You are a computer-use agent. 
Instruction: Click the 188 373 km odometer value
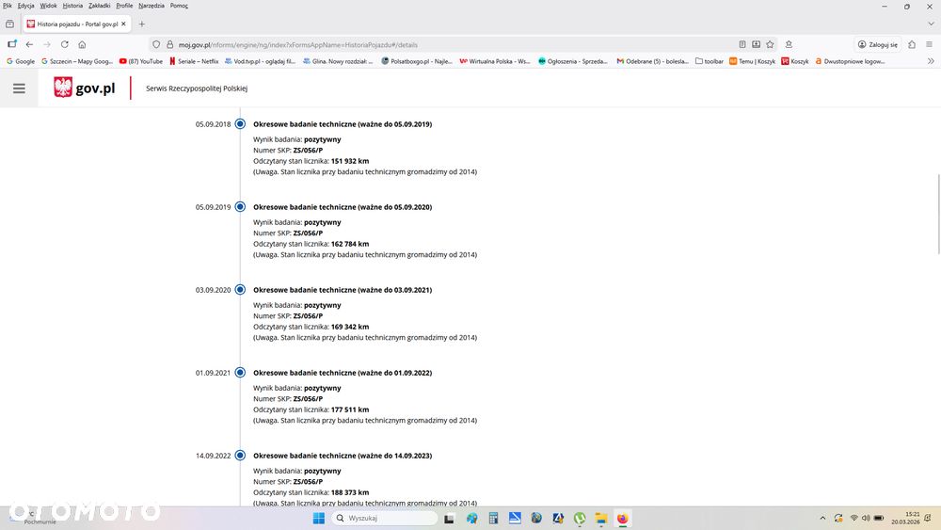(350, 492)
